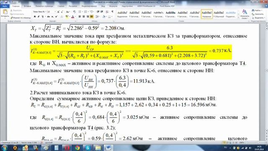This screenshot has width=268, height=151.
Task: Click the shrink font size icon
Action: [62, 12]
